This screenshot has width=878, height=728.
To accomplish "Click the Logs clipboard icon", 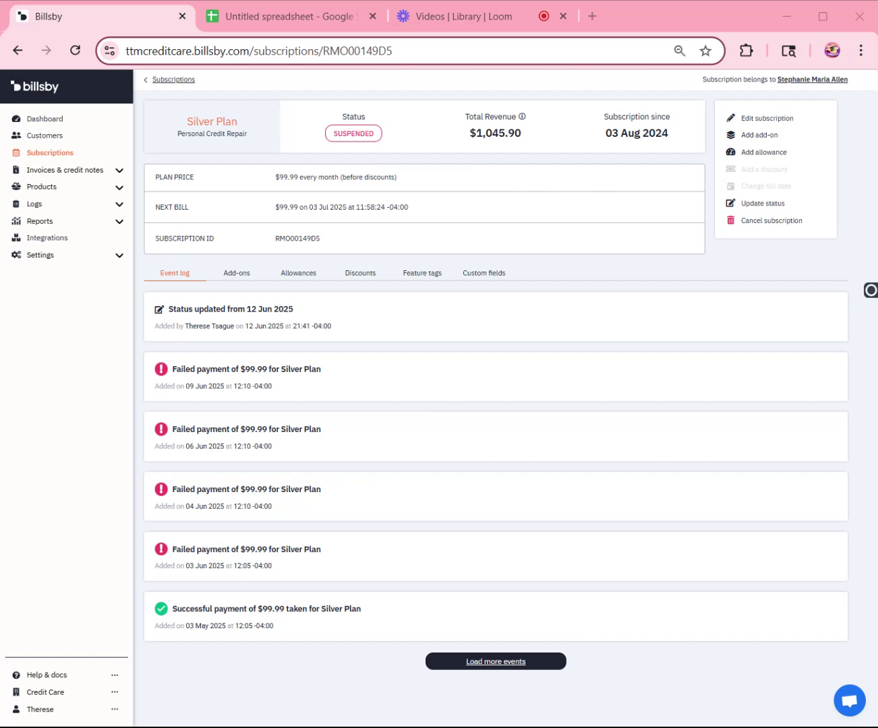I will pos(16,204).
